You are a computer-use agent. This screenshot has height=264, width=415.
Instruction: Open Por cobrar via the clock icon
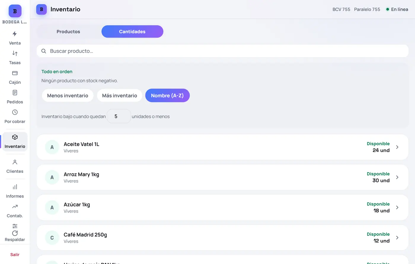pyautogui.click(x=15, y=112)
